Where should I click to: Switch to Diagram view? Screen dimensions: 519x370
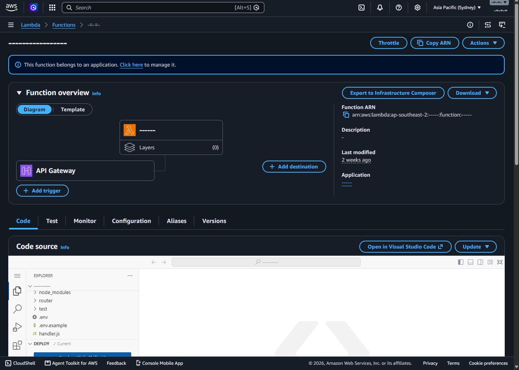pyautogui.click(x=35, y=109)
